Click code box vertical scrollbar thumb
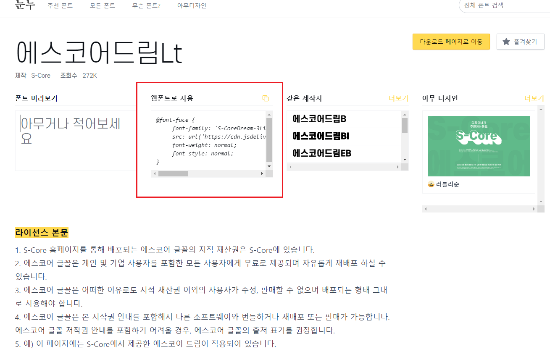 point(269,140)
